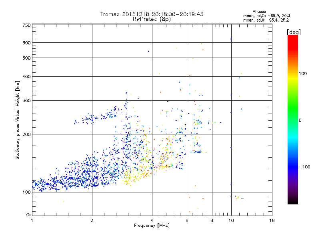Click the y-axis tick label '600'
Viewport: 320px width, 240px height.
click(x=27, y=43)
